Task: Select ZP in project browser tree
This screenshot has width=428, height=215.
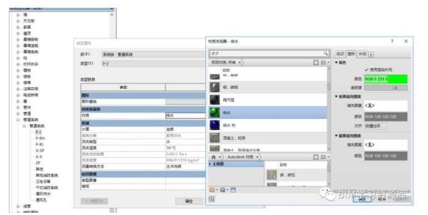Action: 38,163
